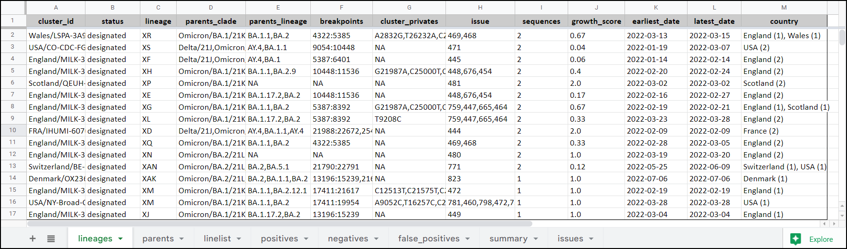Image resolution: width=847 pixels, height=249 pixels.
Task: Select row 10 header
Action: coord(13,131)
